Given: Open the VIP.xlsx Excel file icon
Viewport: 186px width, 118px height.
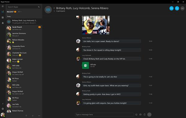Looking at the screenshot, I should [x=86, y=65].
